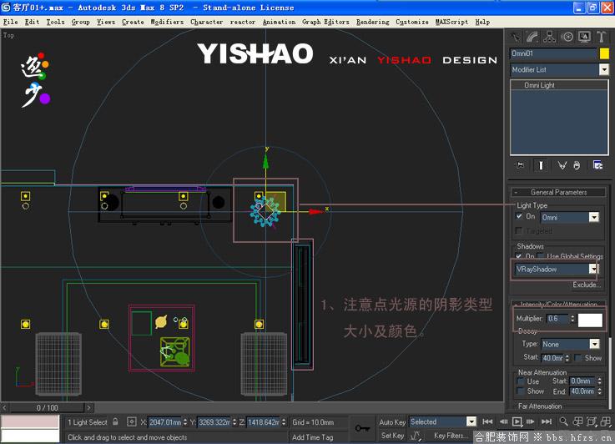
Task: Toggle Show End Result icon
Action: click(x=541, y=165)
